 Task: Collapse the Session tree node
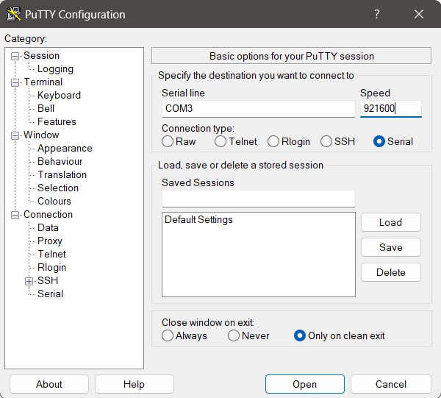pyautogui.click(x=15, y=57)
